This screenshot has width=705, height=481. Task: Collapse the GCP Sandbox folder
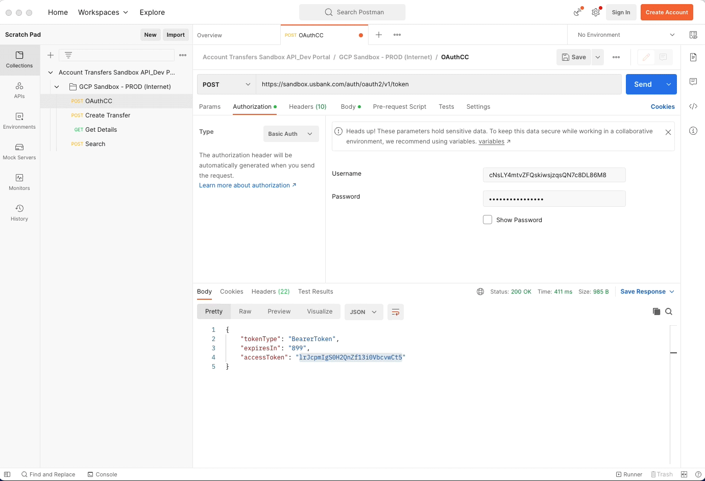pyautogui.click(x=57, y=87)
